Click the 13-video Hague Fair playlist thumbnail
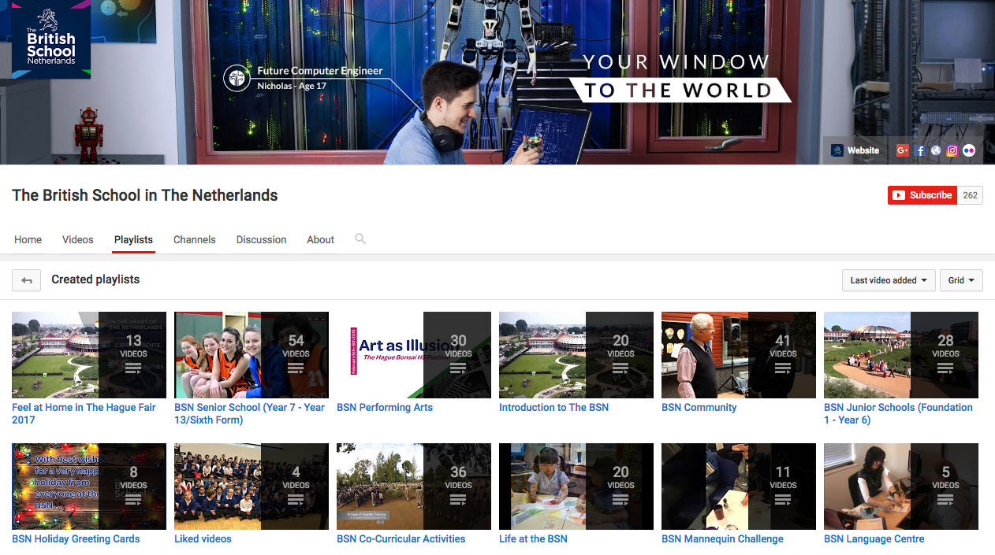 89,355
